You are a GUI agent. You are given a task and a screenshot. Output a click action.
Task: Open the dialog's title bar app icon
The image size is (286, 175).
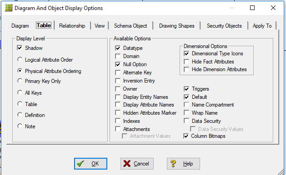8,8
